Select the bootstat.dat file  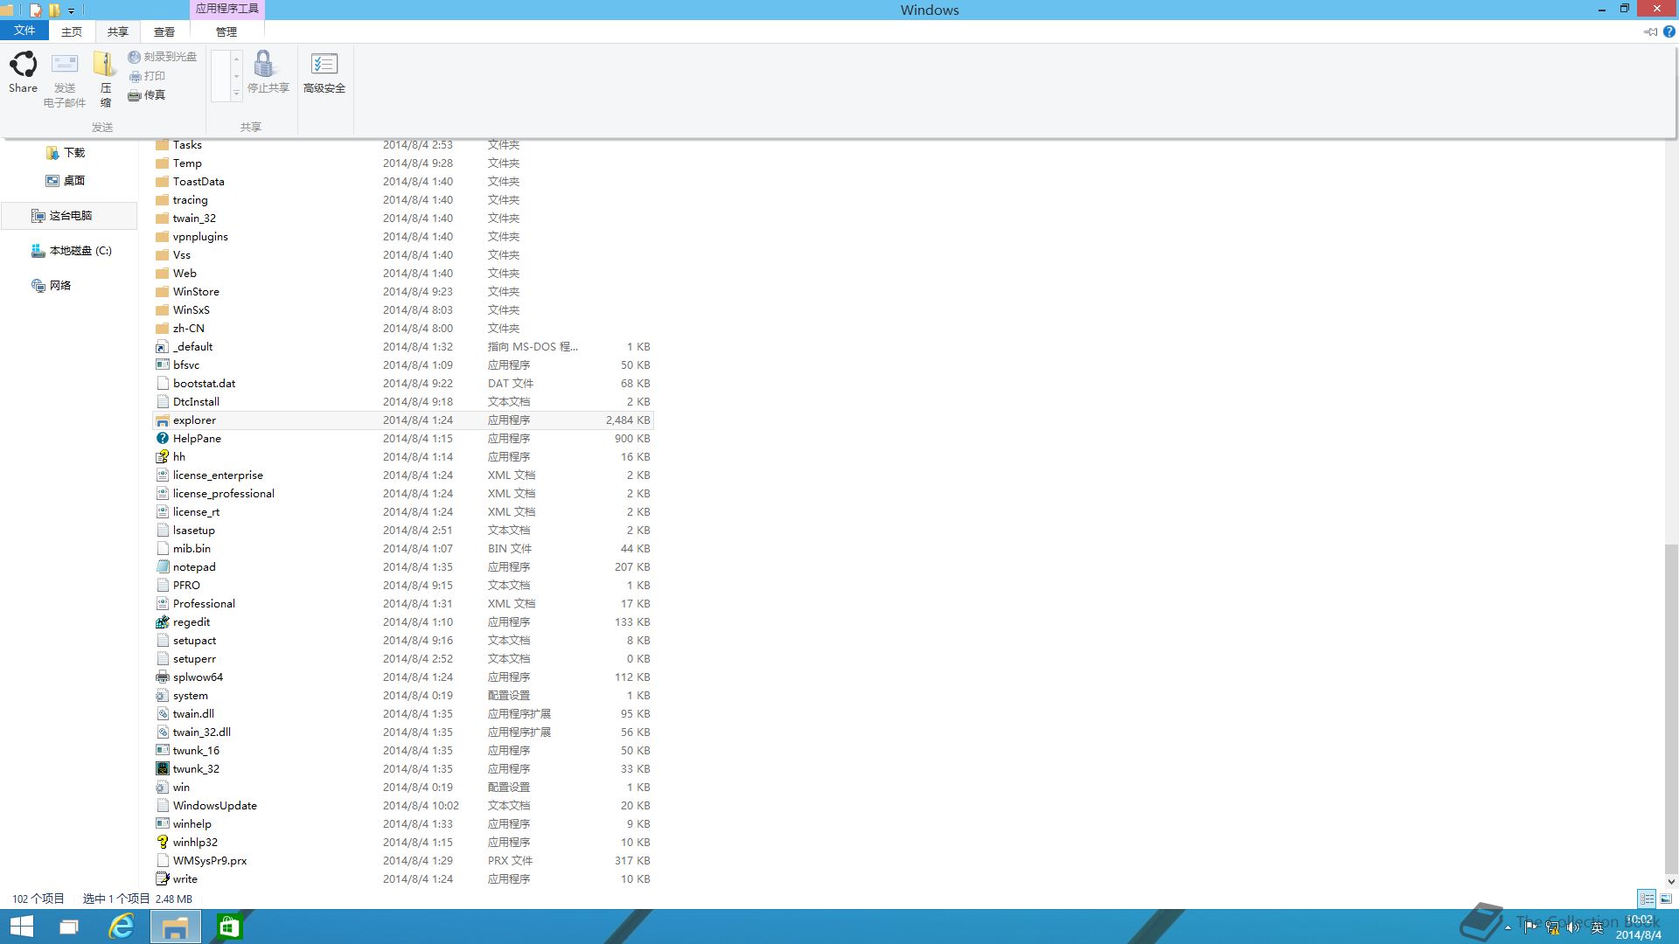coord(403,384)
